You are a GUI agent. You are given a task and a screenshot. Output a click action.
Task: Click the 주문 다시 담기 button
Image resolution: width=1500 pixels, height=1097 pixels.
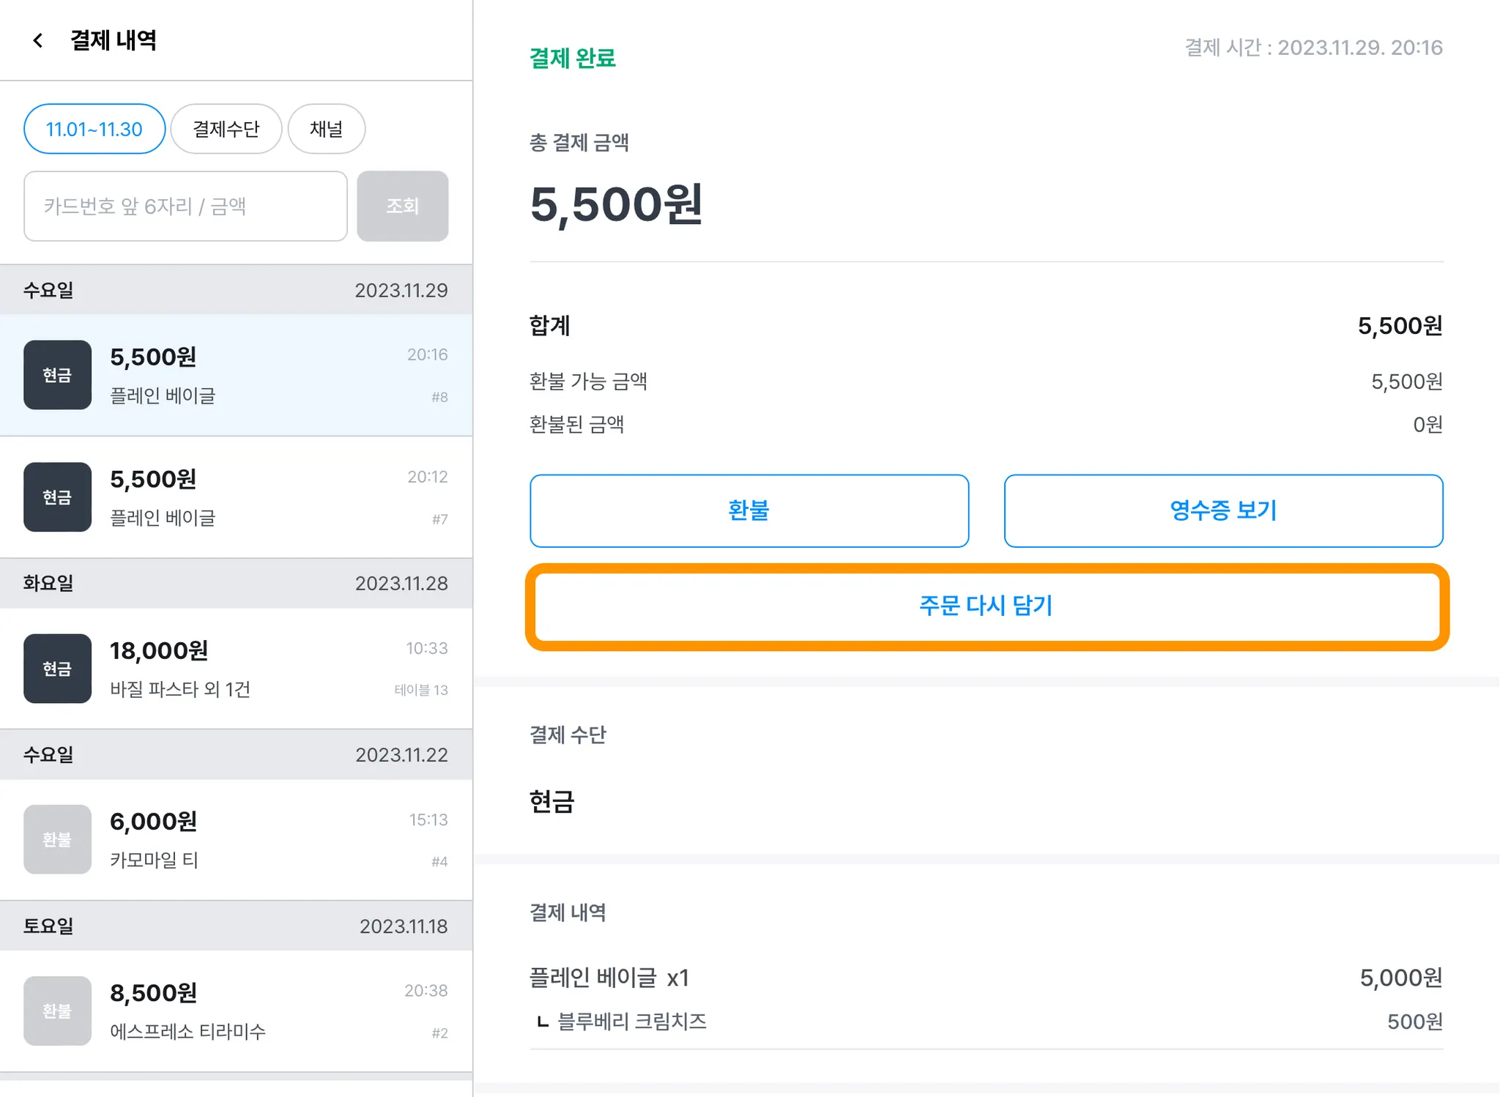coord(986,606)
